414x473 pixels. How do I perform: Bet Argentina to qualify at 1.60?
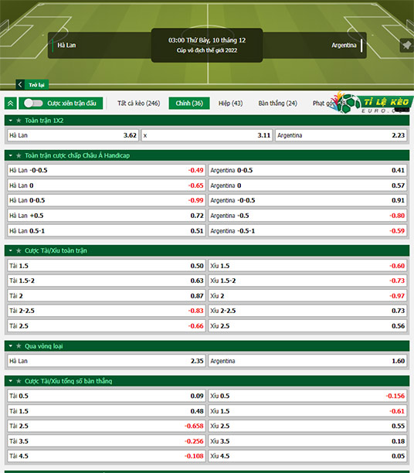point(307,361)
